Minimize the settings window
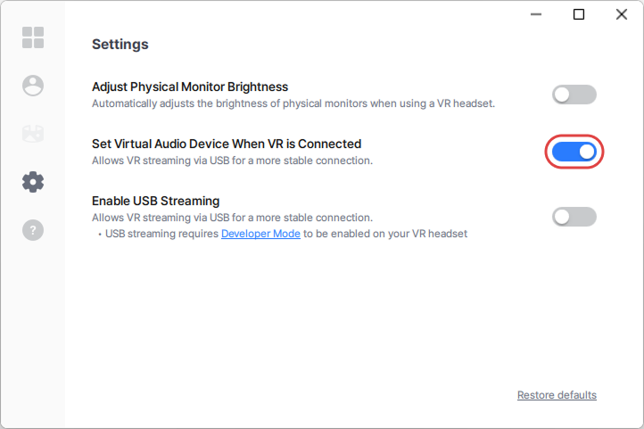644x429 pixels. 536,14
